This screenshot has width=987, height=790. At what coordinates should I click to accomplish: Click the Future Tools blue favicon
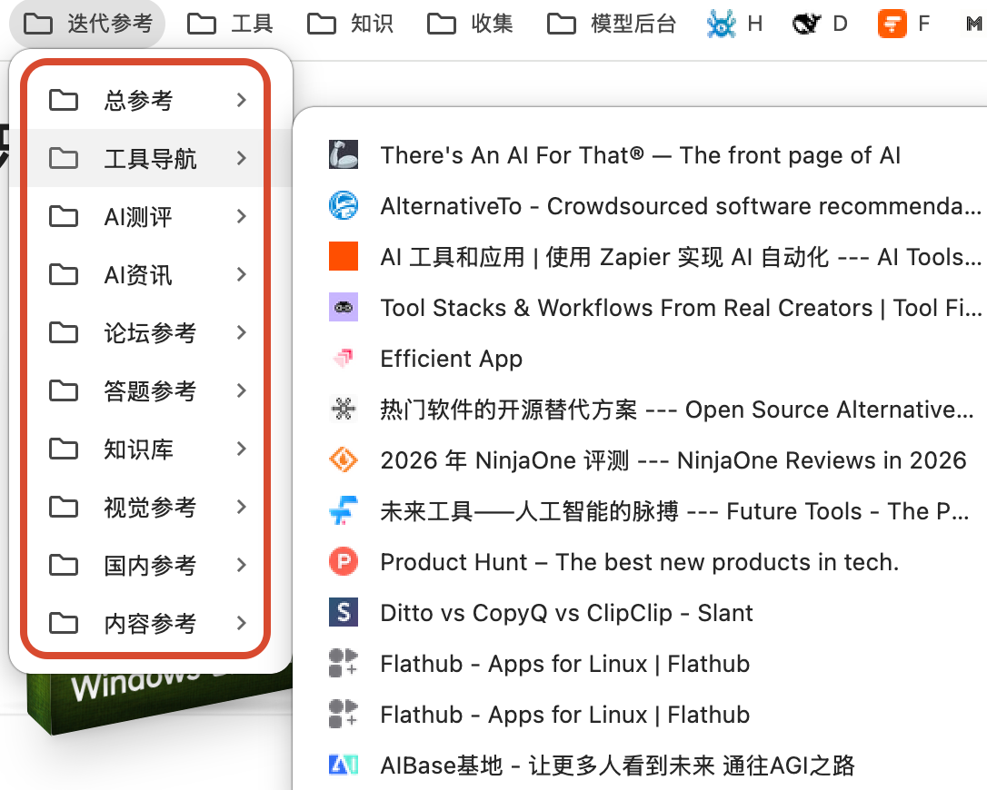(344, 510)
